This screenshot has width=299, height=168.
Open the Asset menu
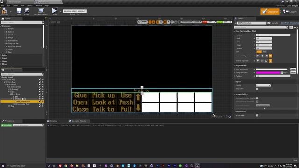pos(15,6)
